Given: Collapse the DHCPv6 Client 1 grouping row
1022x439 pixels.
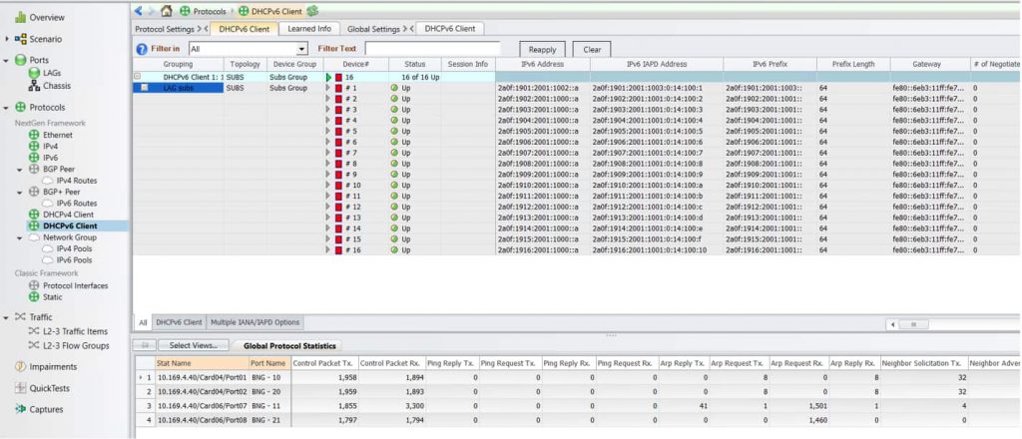Looking at the screenshot, I should (x=137, y=77).
